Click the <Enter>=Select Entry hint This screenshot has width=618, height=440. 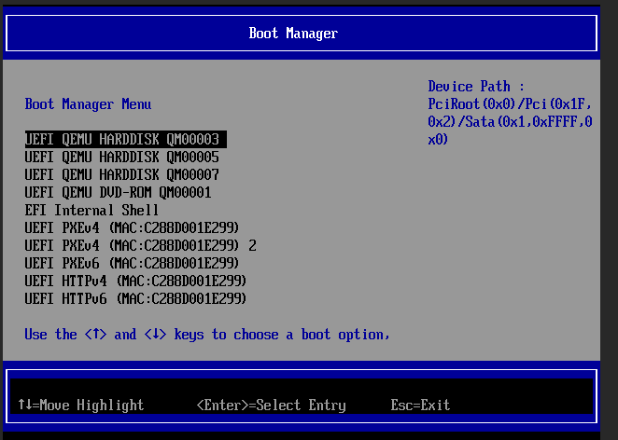(x=271, y=405)
